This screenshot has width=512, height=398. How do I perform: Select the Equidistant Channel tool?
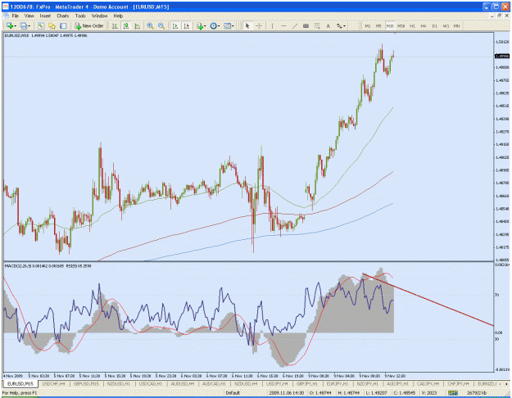306,25
